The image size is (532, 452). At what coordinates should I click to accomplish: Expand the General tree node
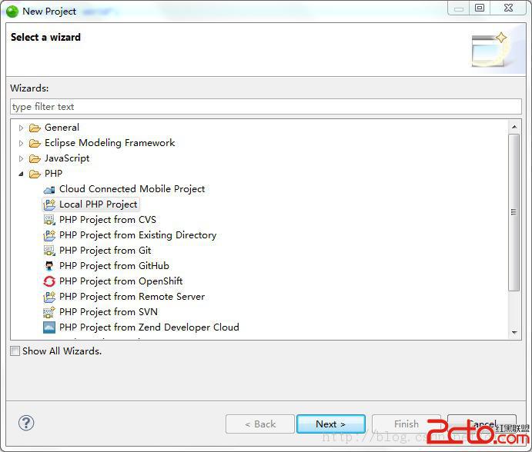(21, 128)
